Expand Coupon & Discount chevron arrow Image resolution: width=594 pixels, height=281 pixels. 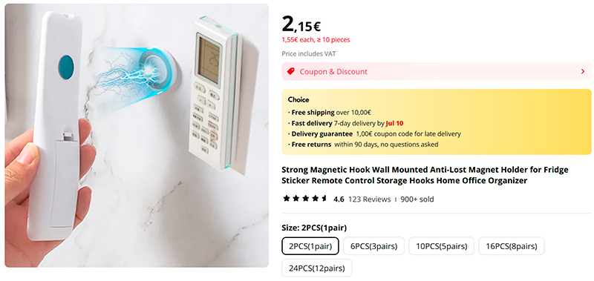coord(583,71)
